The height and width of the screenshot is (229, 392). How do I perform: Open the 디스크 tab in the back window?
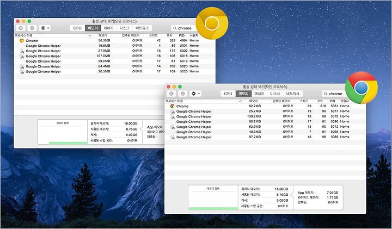point(124,28)
